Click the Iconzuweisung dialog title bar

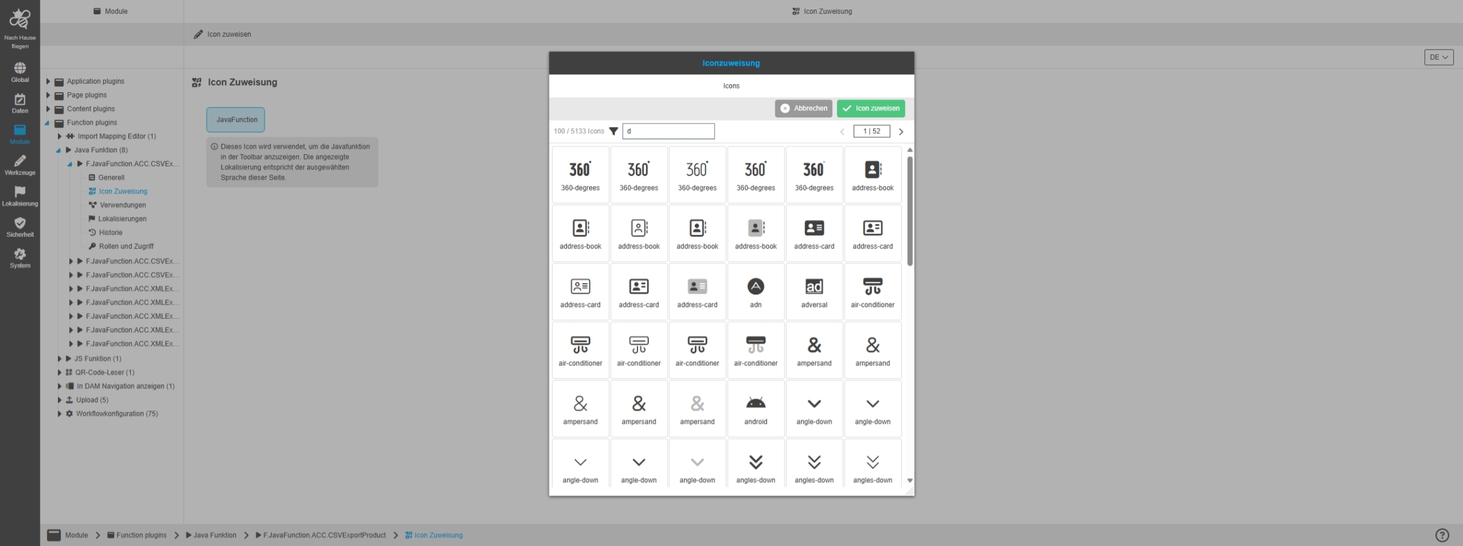pyautogui.click(x=731, y=63)
